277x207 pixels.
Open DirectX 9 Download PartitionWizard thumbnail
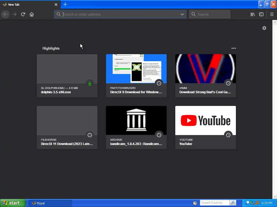[x=136, y=69]
